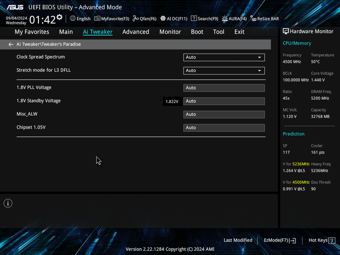Image resolution: width=340 pixels, height=255 pixels.
Task: Switch to the Main tab
Action: (x=66, y=32)
